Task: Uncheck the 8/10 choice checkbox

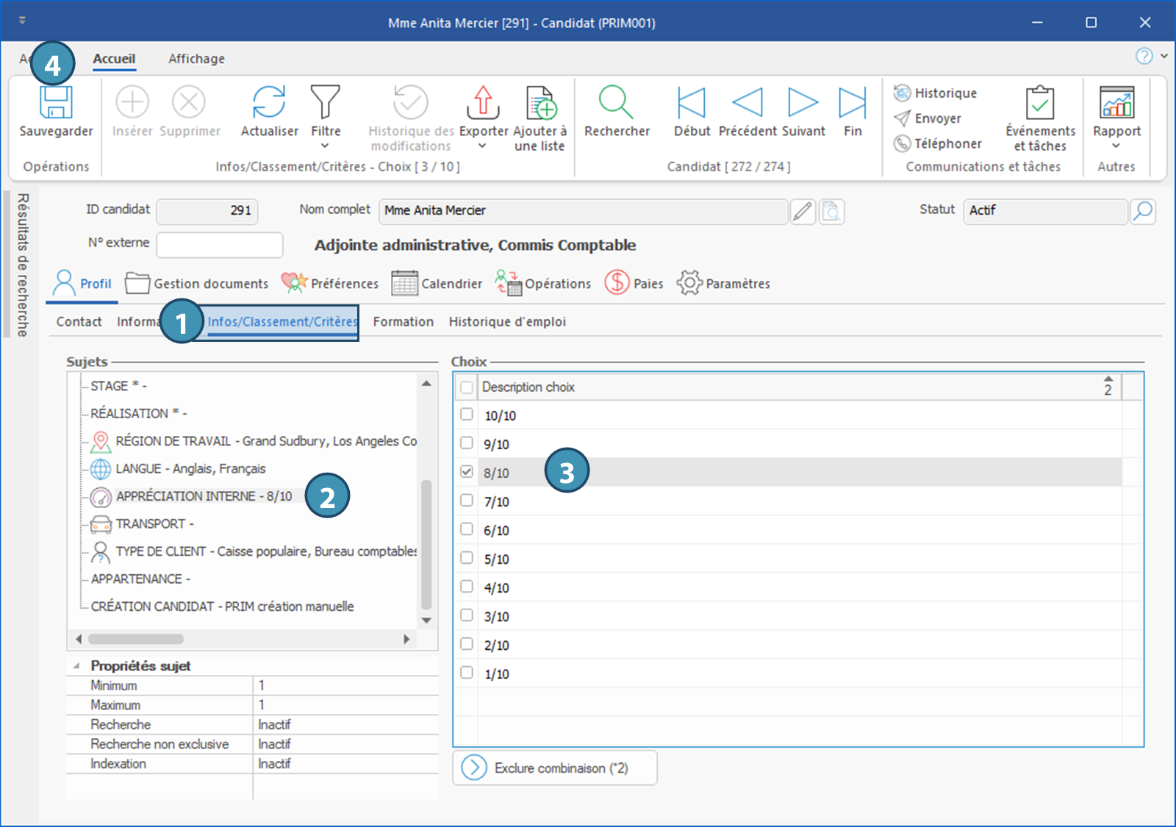Action: [x=467, y=472]
